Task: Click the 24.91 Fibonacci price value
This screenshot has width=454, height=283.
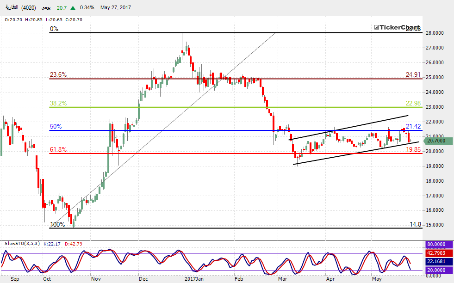Action: point(413,74)
